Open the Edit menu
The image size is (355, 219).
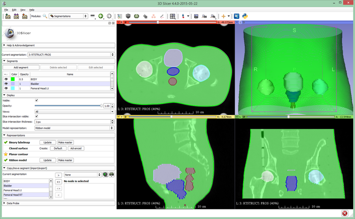click(x=14, y=10)
